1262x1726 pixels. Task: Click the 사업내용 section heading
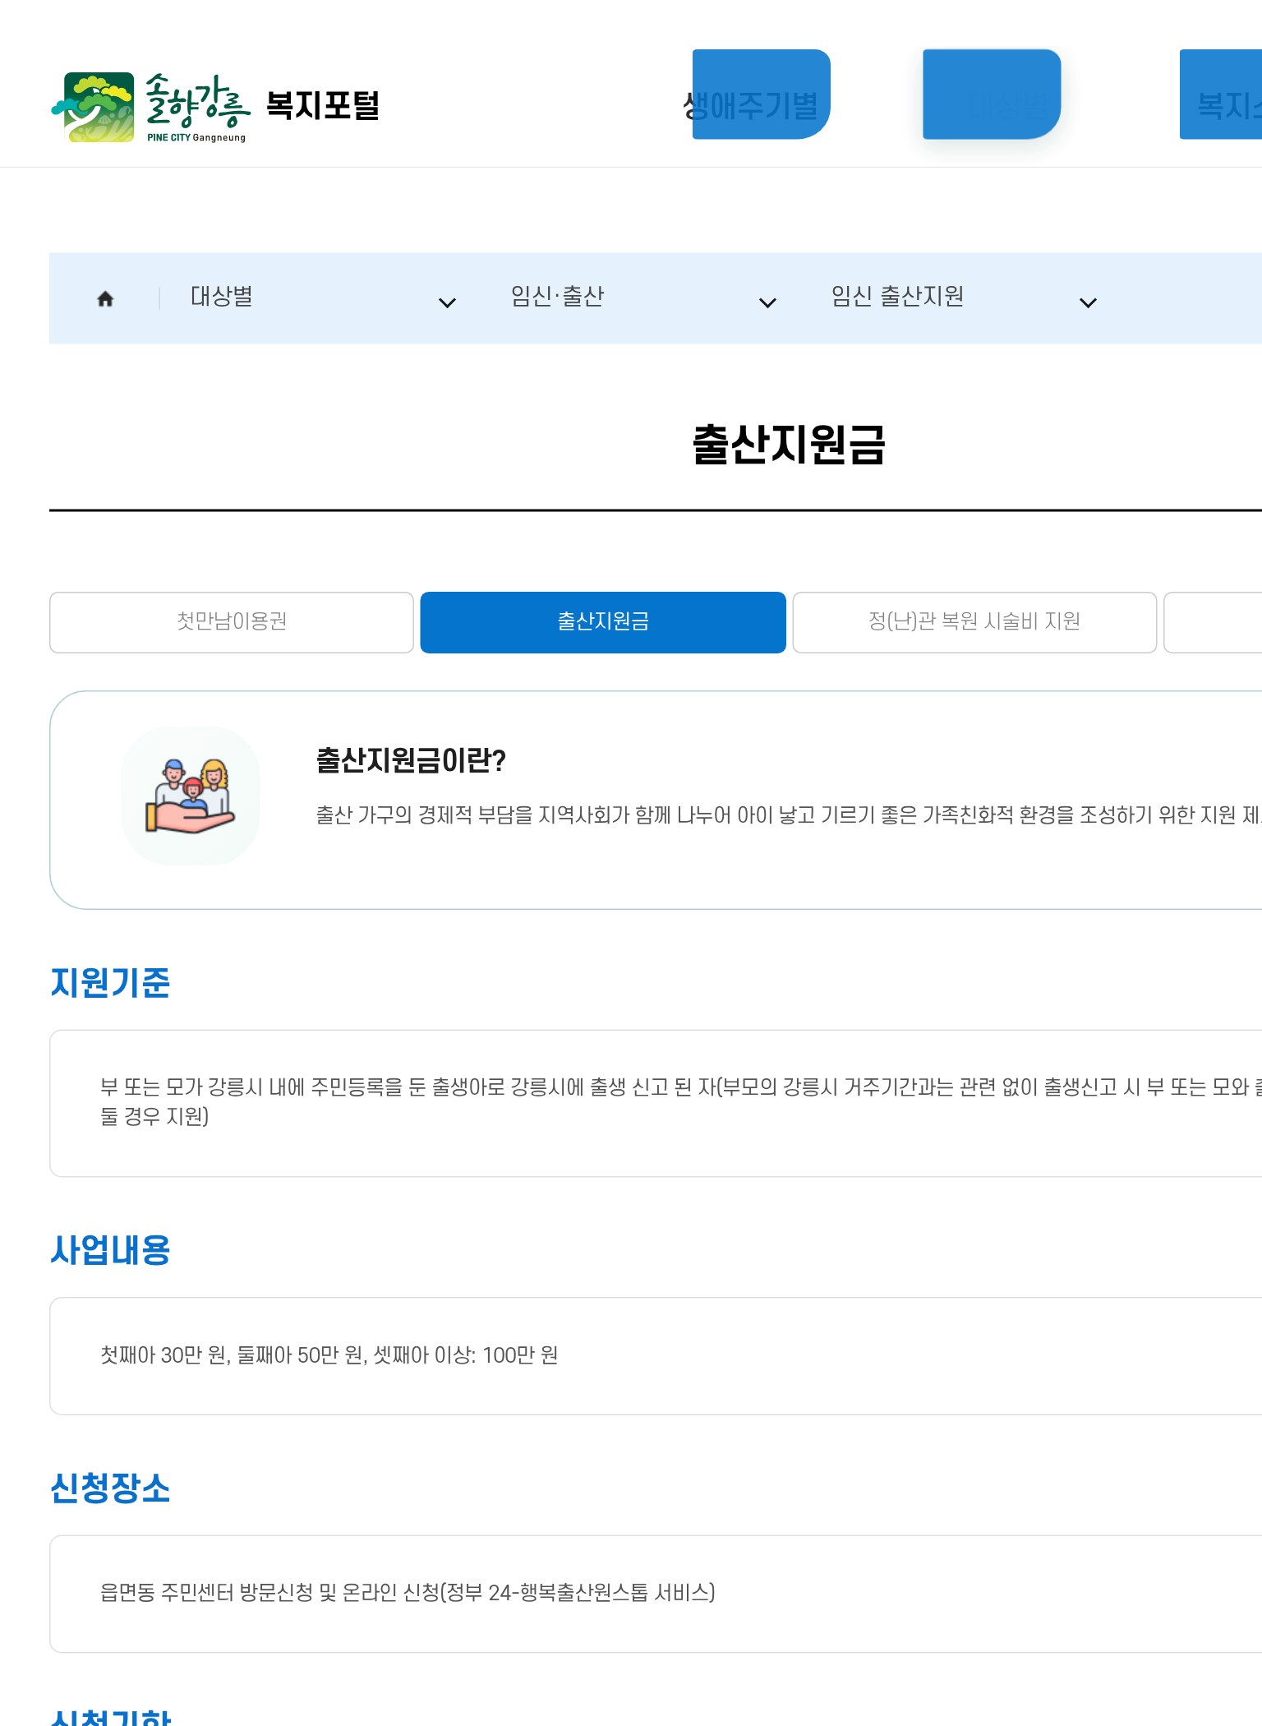point(110,1251)
